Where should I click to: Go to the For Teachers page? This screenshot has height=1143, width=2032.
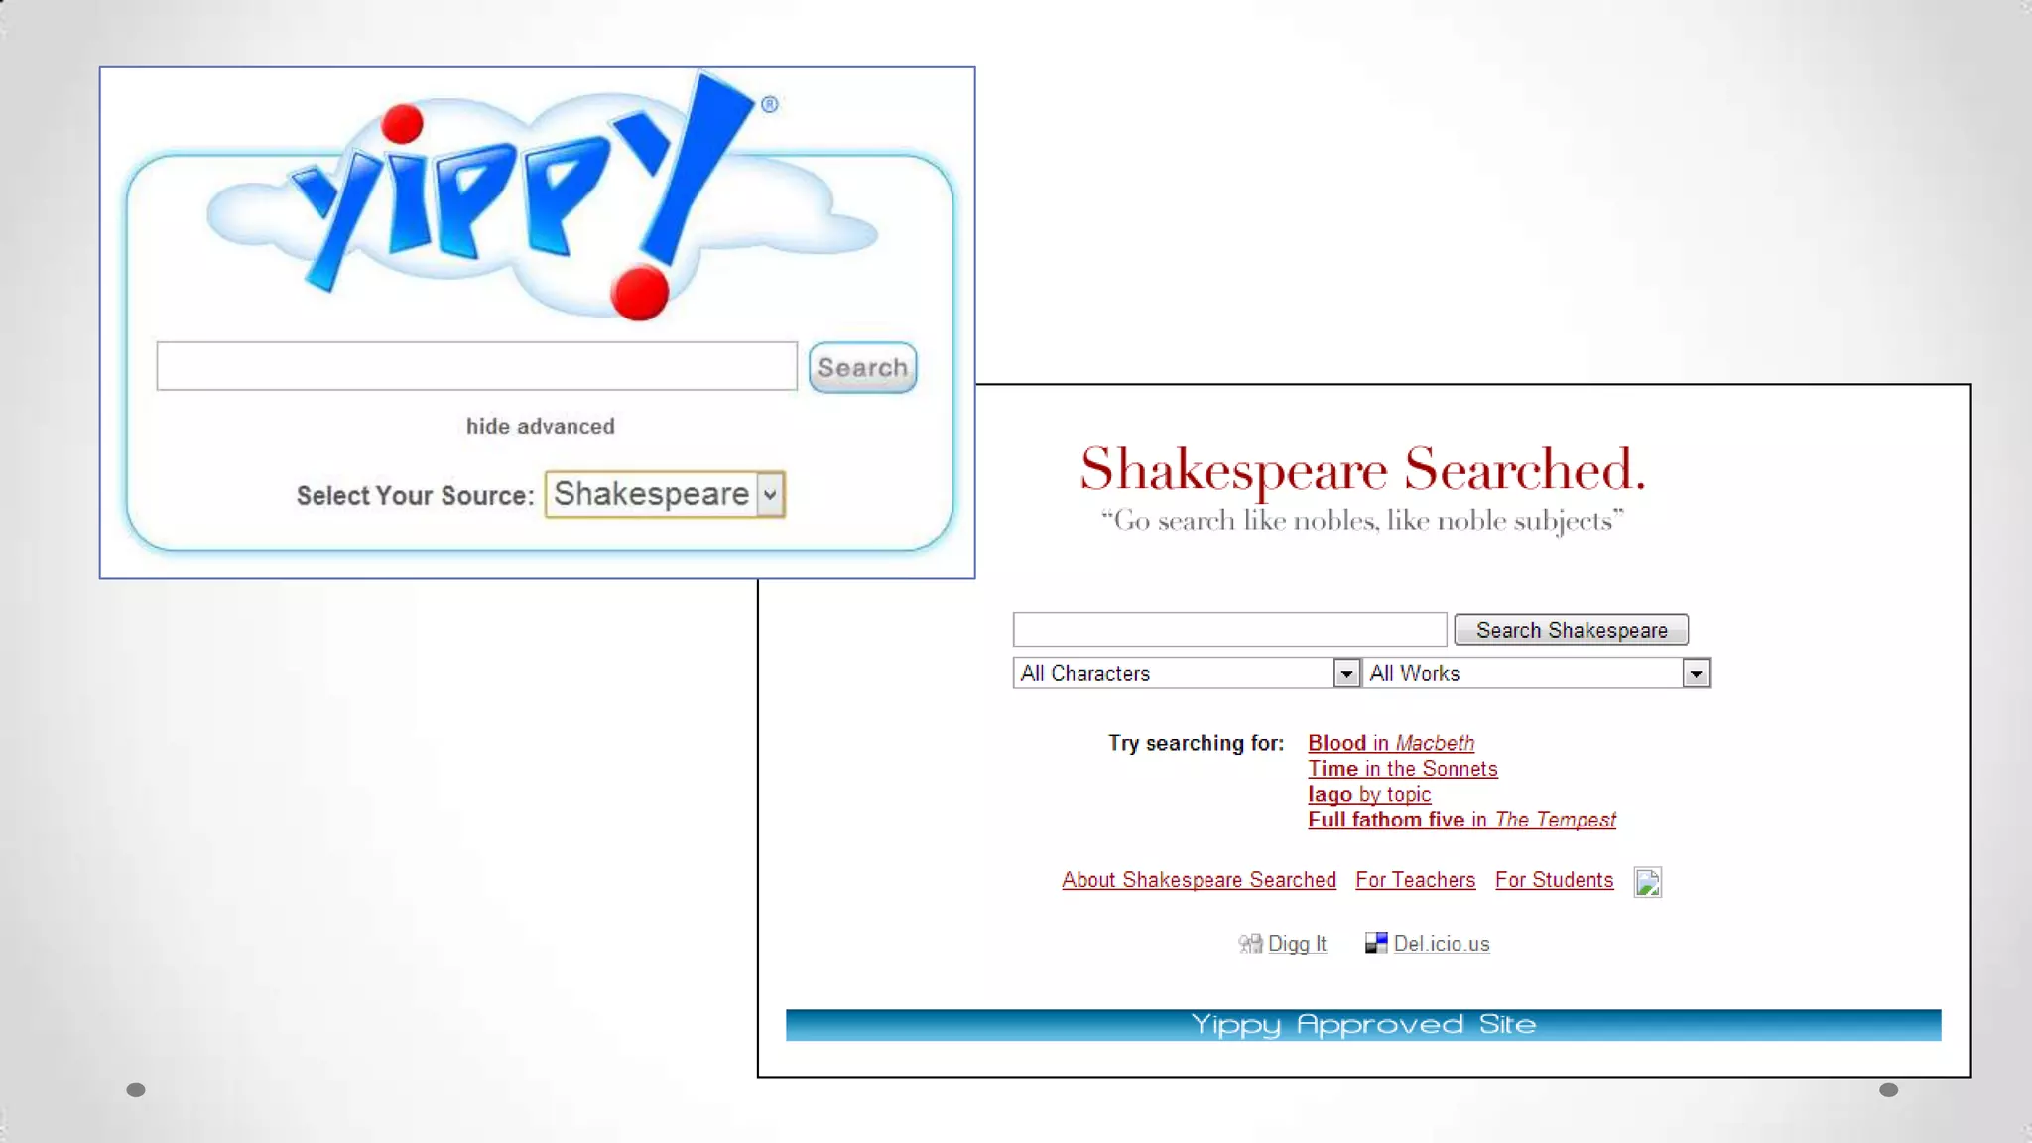[1415, 880]
